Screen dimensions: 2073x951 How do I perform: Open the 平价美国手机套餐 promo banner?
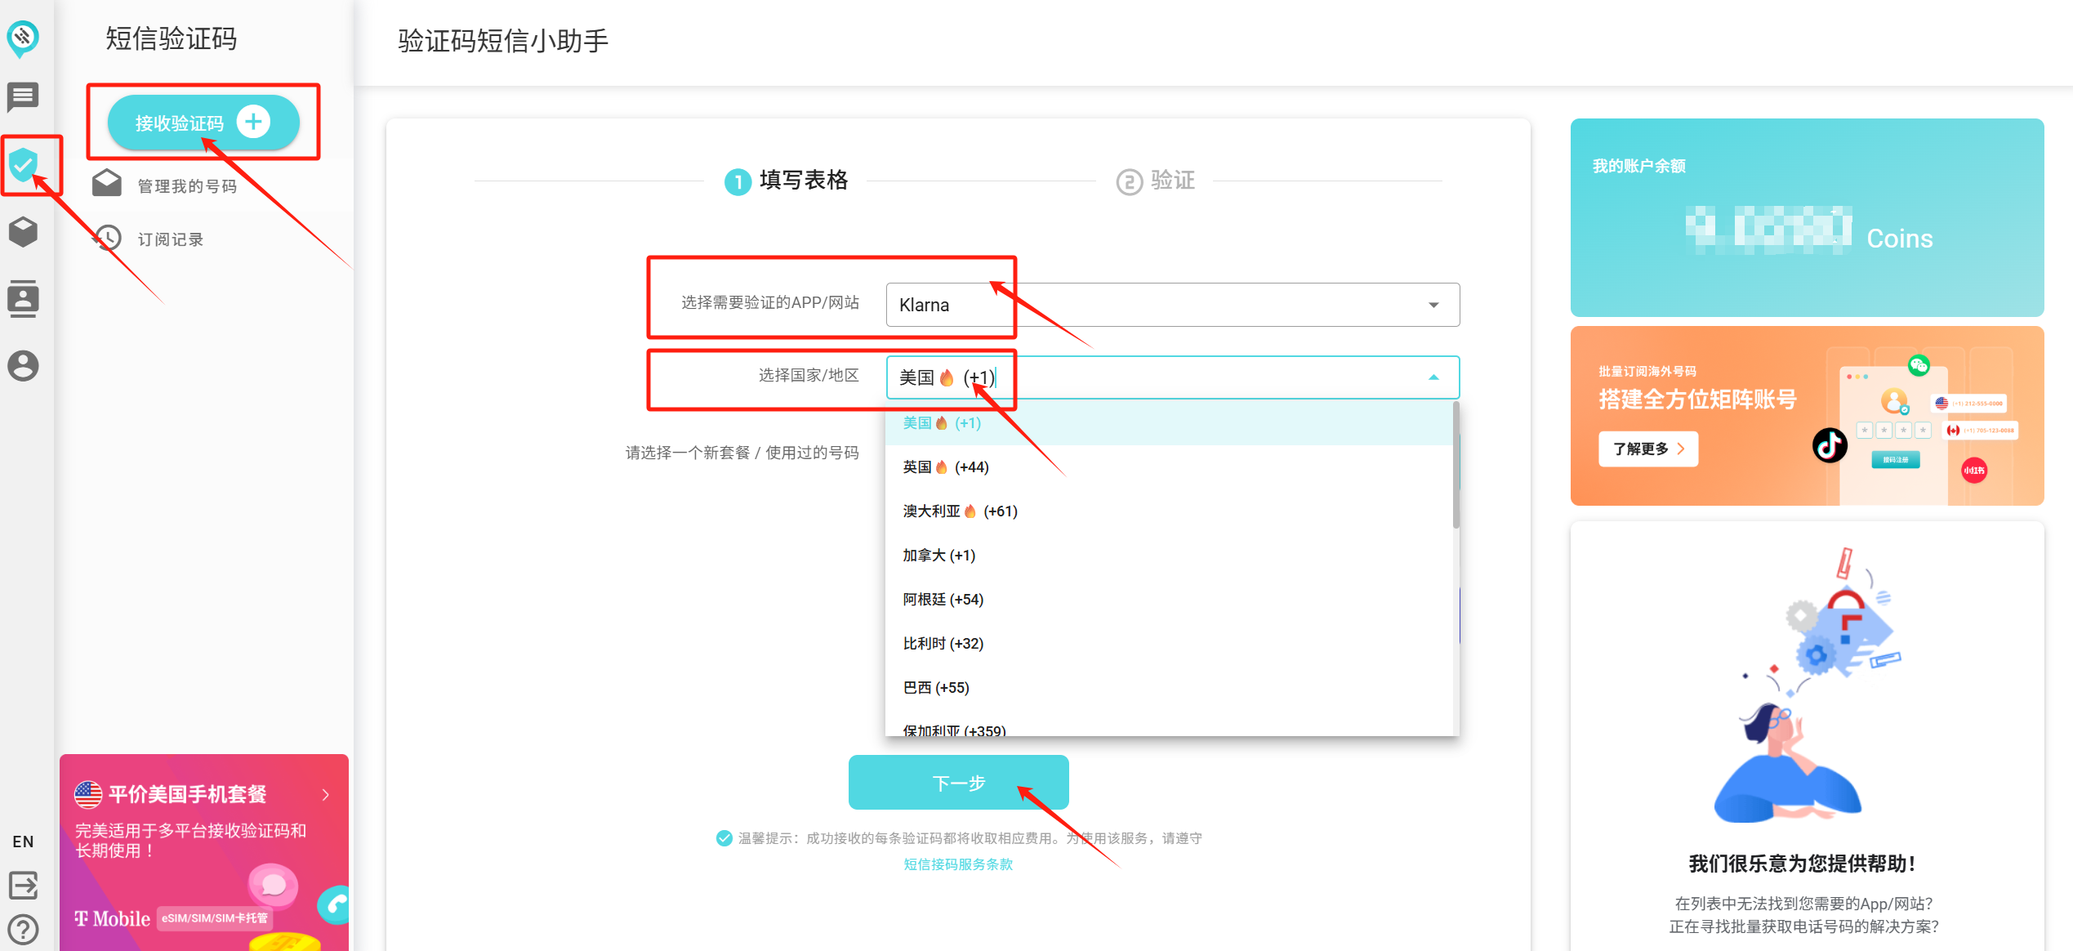click(204, 852)
